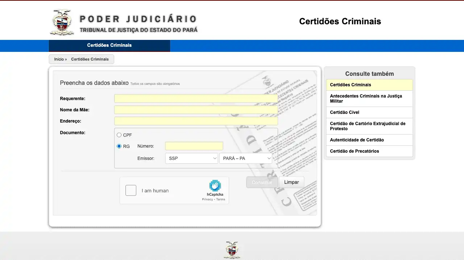Go to Certidão Cível page
The height and width of the screenshot is (260, 464).
(x=369, y=112)
